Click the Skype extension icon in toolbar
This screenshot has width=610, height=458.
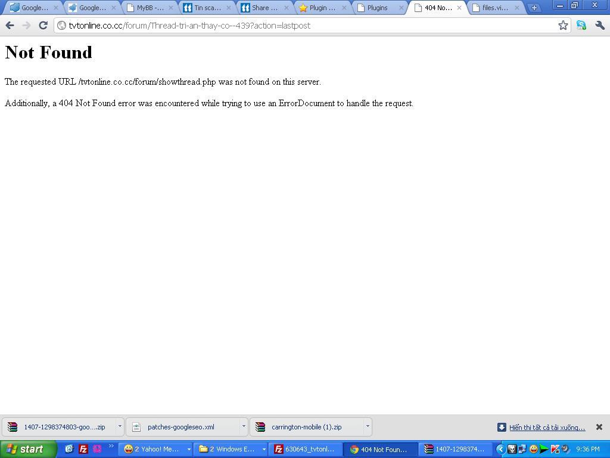(x=581, y=25)
